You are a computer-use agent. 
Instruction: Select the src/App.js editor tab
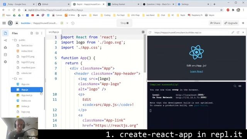54,32
